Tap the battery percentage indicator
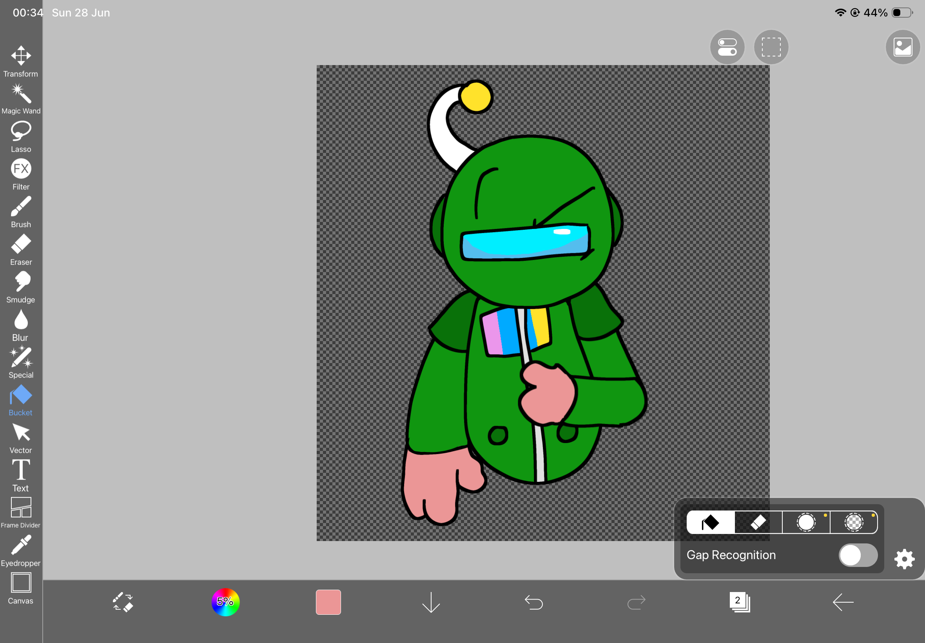 point(876,13)
